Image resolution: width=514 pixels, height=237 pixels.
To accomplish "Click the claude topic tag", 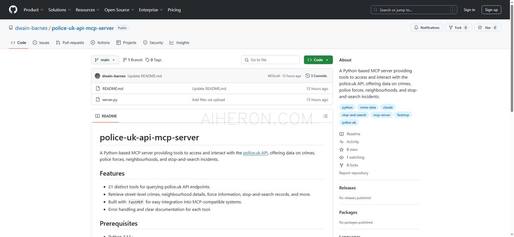I will click(388, 107).
